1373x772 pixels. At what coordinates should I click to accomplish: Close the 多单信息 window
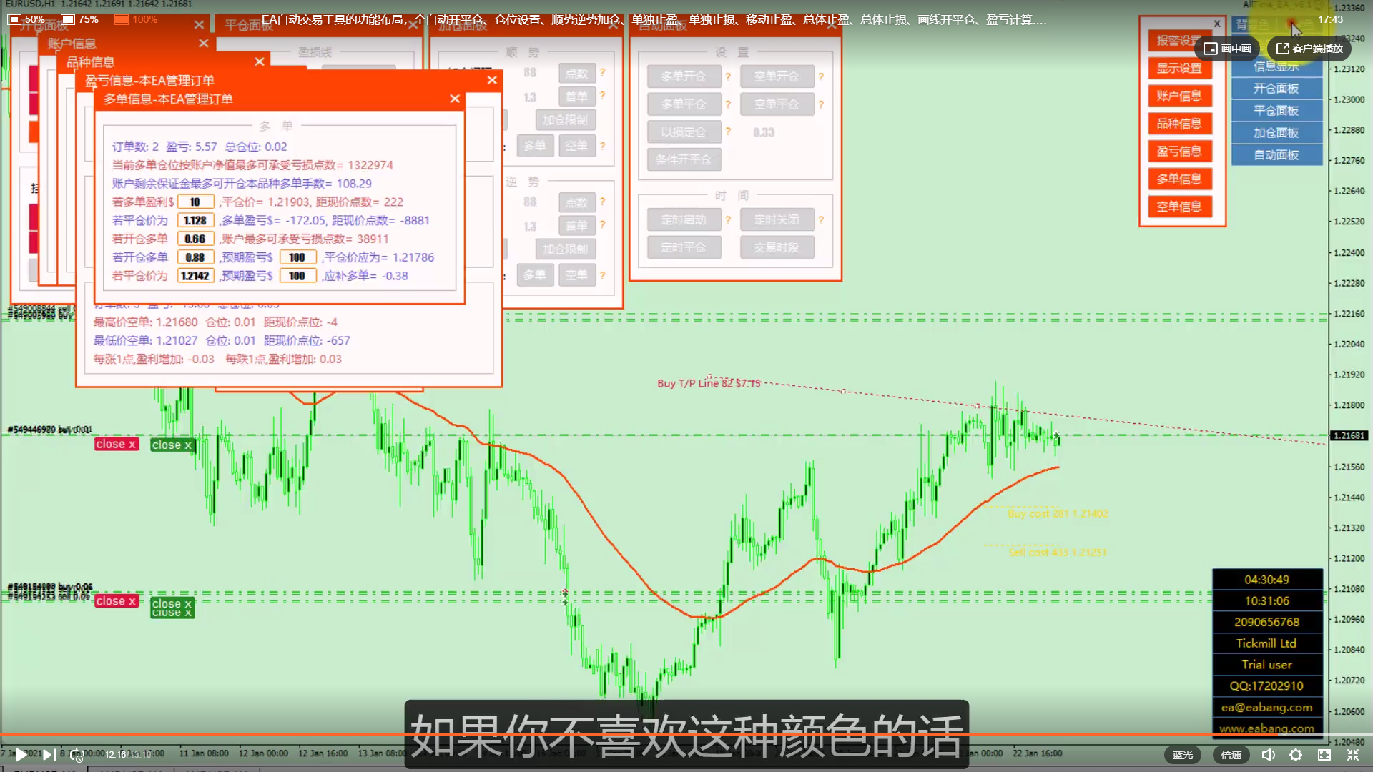tap(455, 99)
